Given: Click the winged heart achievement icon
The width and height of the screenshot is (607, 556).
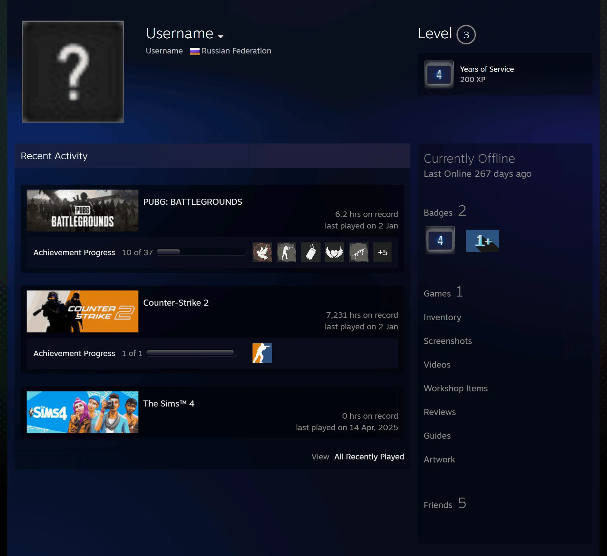Looking at the screenshot, I should click(334, 252).
